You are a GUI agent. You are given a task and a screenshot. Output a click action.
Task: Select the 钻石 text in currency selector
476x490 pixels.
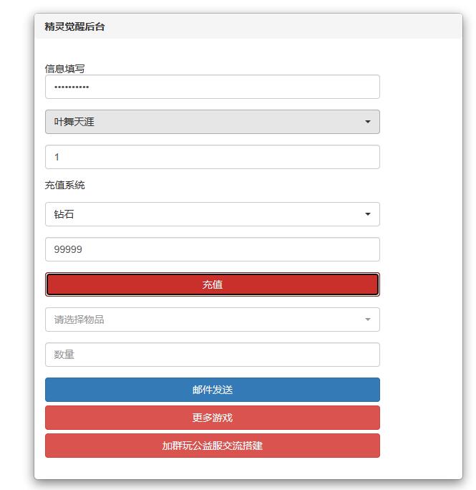point(64,214)
